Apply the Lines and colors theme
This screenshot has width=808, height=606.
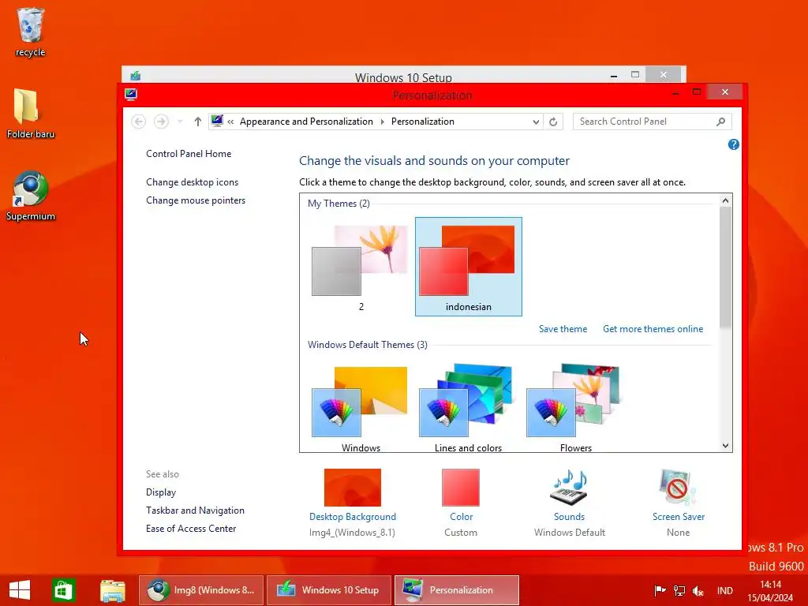[x=469, y=408]
